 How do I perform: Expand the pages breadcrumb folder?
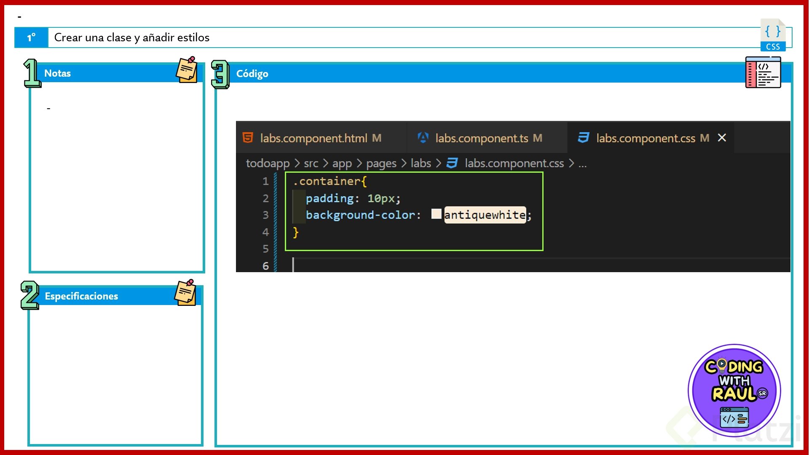pyautogui.click(x=381, y=163)
